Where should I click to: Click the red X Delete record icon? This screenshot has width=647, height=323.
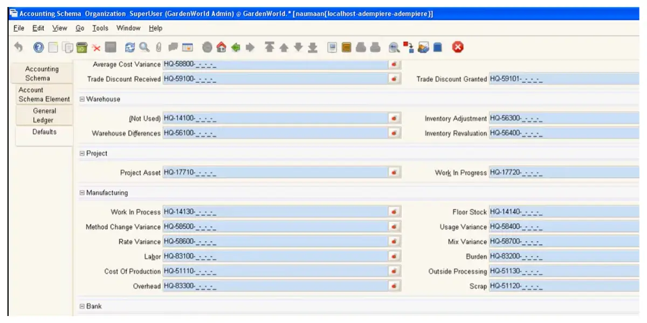pos(96,48)
